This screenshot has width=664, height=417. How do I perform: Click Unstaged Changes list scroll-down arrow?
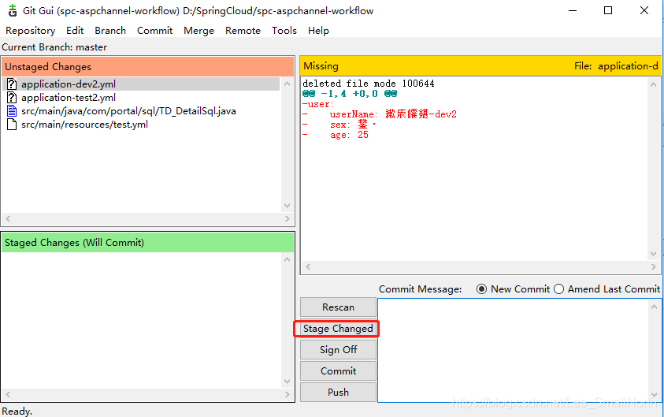click(x=287, y=206)
